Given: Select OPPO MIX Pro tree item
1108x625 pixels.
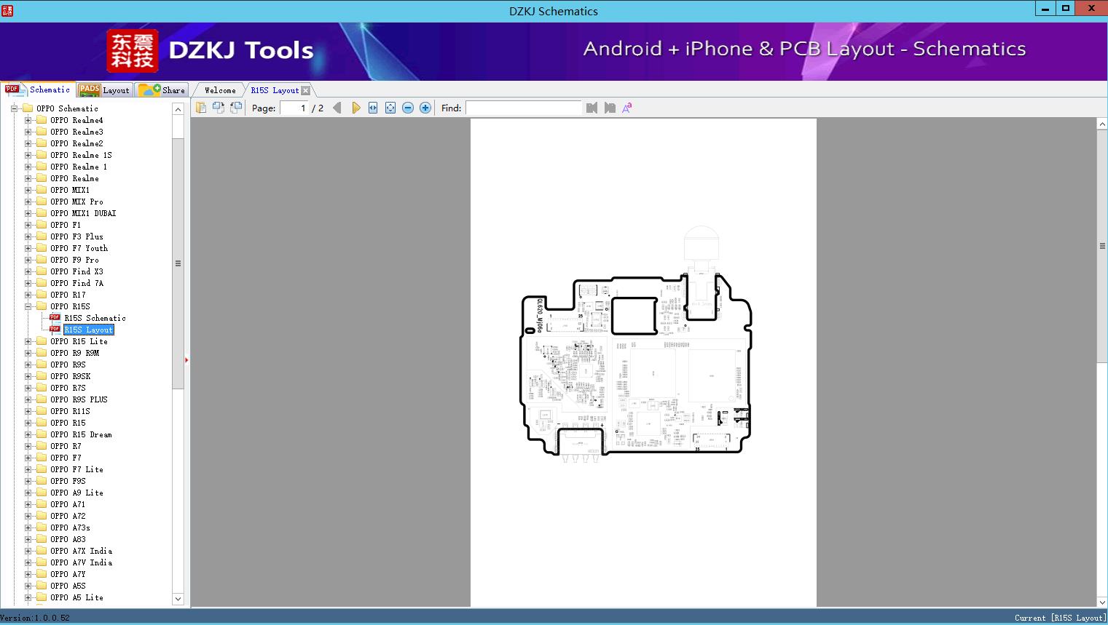Looking at the screenshot, I should [76, 202].
